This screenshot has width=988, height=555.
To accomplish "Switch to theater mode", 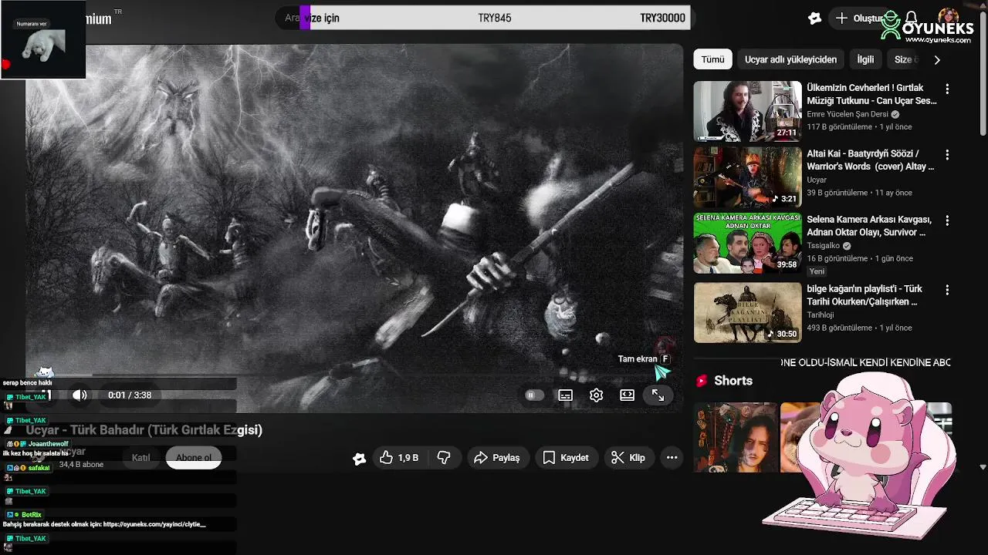I will (627, 395).
